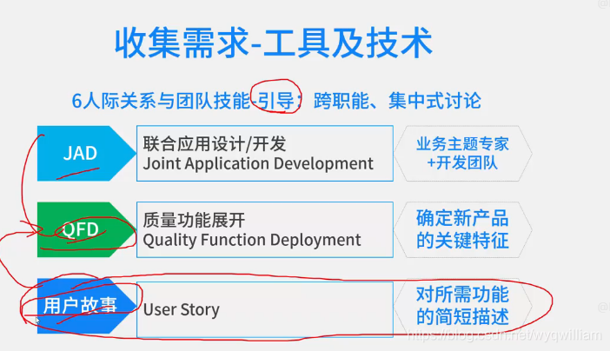Select the blue JAD arrow label
The image size is (610, 351).
coord(86,153)
